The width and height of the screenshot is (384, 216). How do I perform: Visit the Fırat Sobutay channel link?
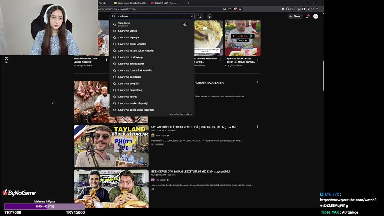pyautogui.click(x=161, y=180)
